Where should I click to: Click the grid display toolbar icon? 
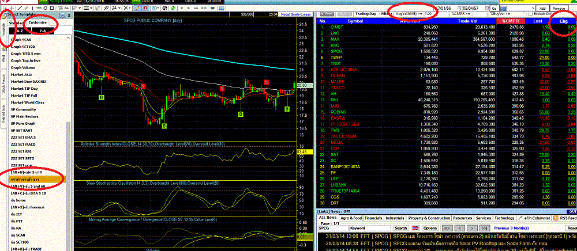tap(60, 8)
